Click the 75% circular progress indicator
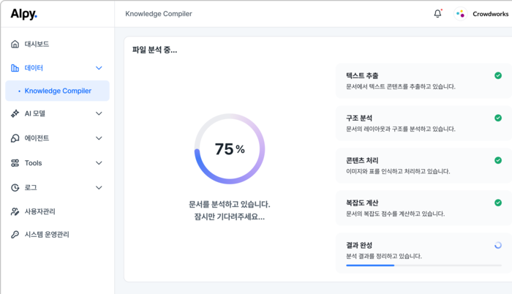 [x=230, y=148]
